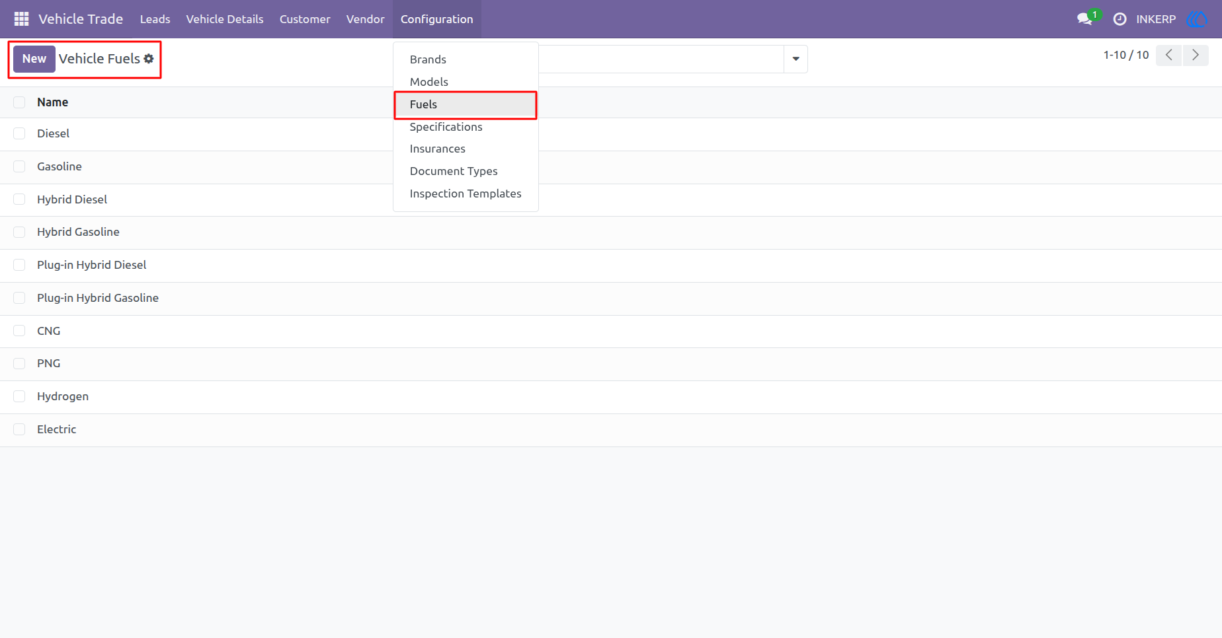Viewport: 1222px width, 638px height.
Task: Check the Diesel row checkbox
Action: point(19,133)
